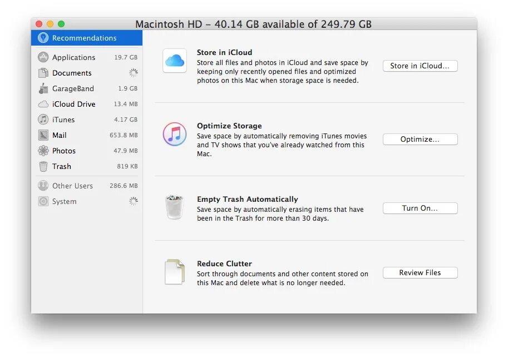
Task: Click the loading spinner next to System
Action: pos(134,201)
